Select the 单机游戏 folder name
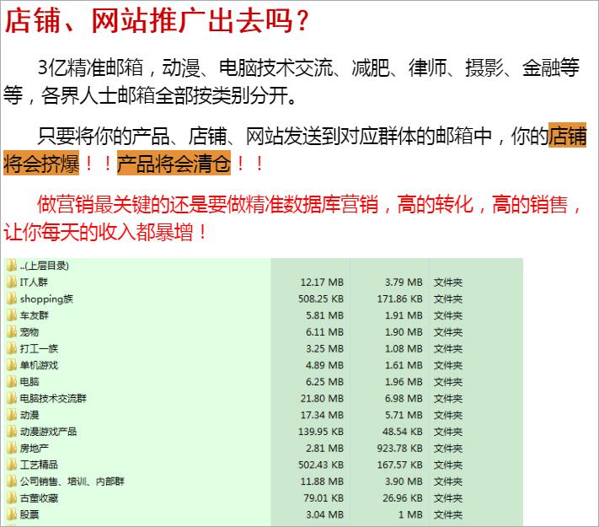Screen dimensions: 599x527 click(39, 365)
